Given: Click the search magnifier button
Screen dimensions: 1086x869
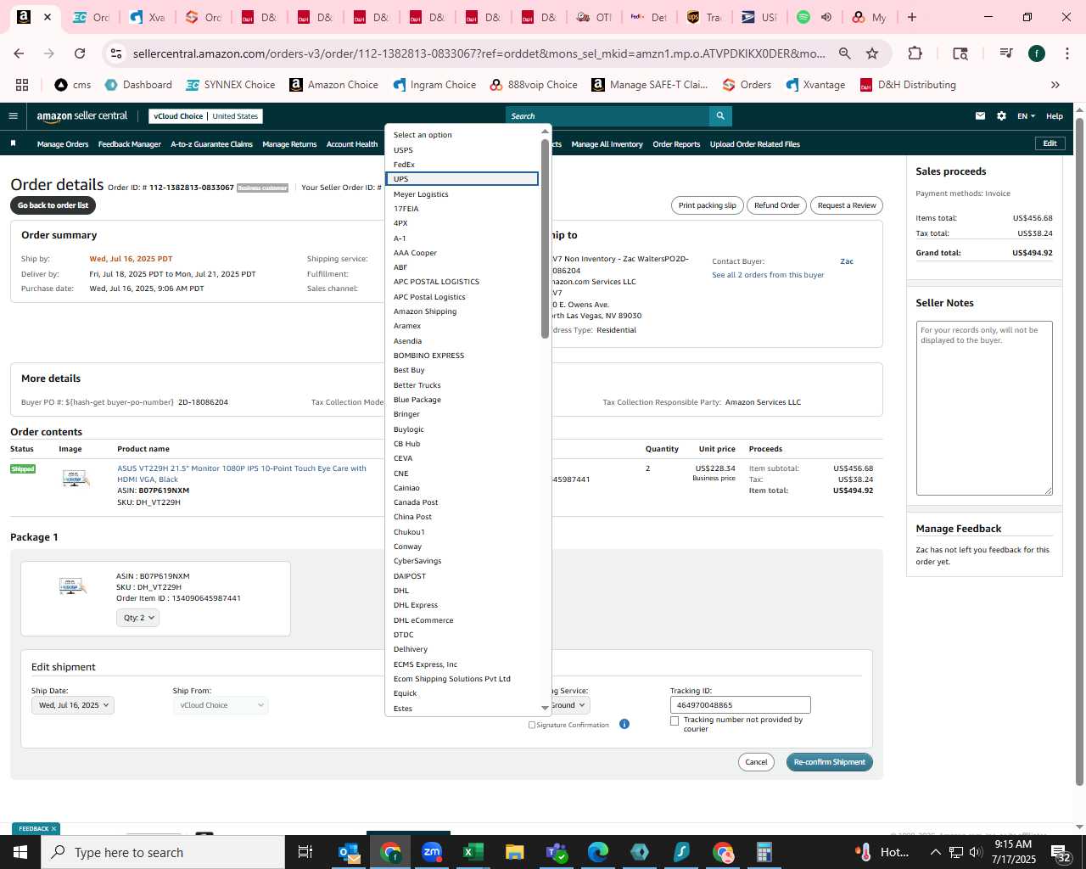Looking at the screenshot, I should coord(720,116).
